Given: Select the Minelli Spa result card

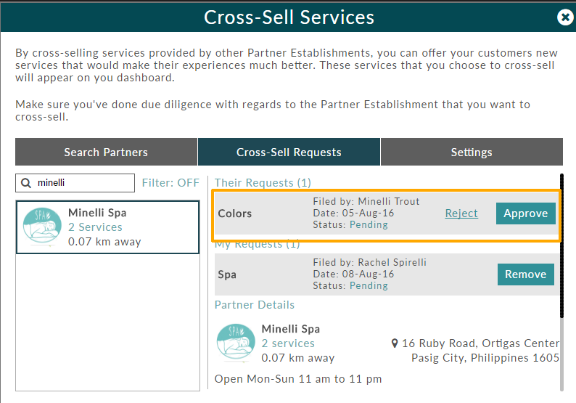Looking at the screenshot, I should pyautogui.click(x=107, y=227).
